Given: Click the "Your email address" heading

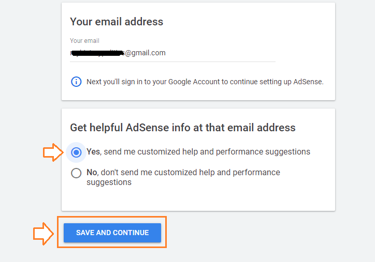Looking at the screenshot, I should (x=117, y=22).
